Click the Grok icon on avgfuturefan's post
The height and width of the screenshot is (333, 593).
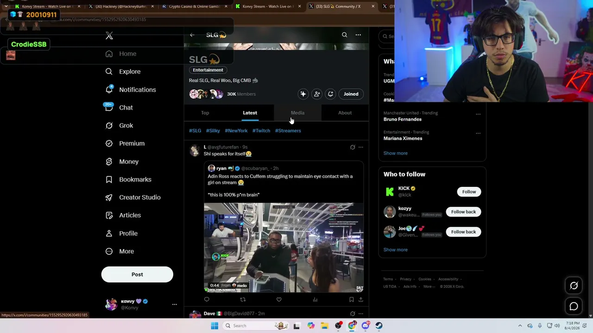353,147
